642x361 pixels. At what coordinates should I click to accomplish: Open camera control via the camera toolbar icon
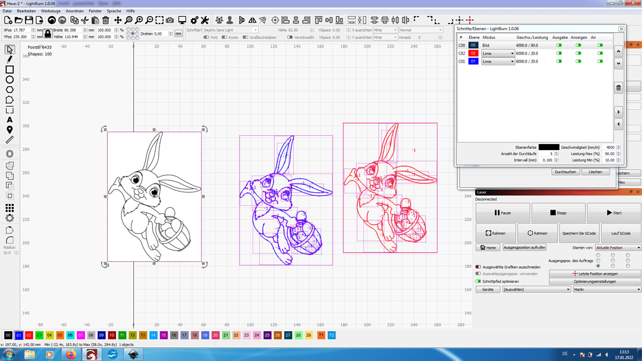tap(169, 20)
